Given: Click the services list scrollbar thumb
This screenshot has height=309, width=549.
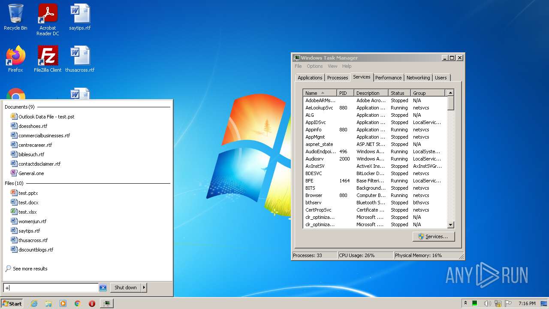Looking at the screenshot, I should pyautogui.click(x=450, y=103).
